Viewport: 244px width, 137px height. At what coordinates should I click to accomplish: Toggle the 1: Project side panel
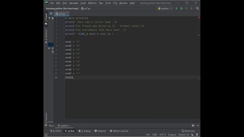(x=46, y=19)
